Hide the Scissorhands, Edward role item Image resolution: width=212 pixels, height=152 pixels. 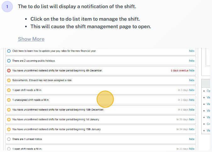point(192,80)
